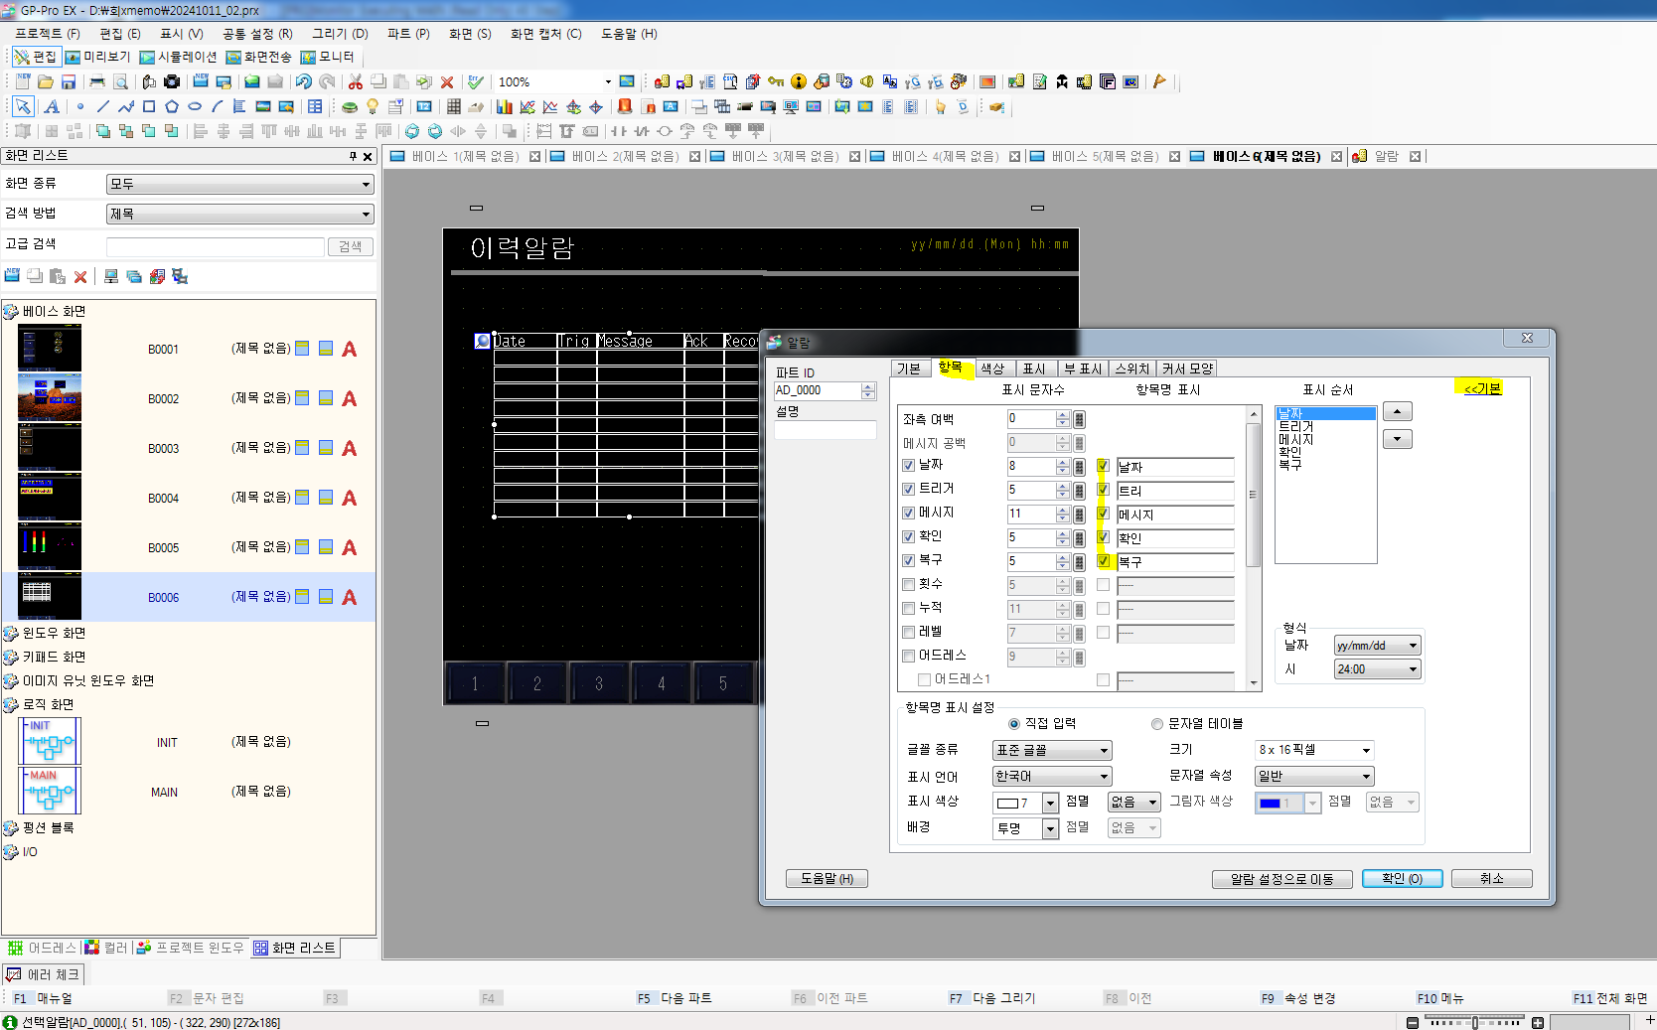This screenshot has height=1030, width=1657.
Task: Open the 크기 8x16 픽셀 dropdown
Action: [1314, 750]
